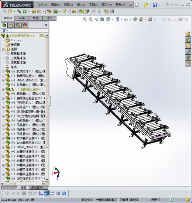This screenshot has height=203, width=192.
Task: Open the ConfigurationManager tab icon
Action: coord(18,25)
